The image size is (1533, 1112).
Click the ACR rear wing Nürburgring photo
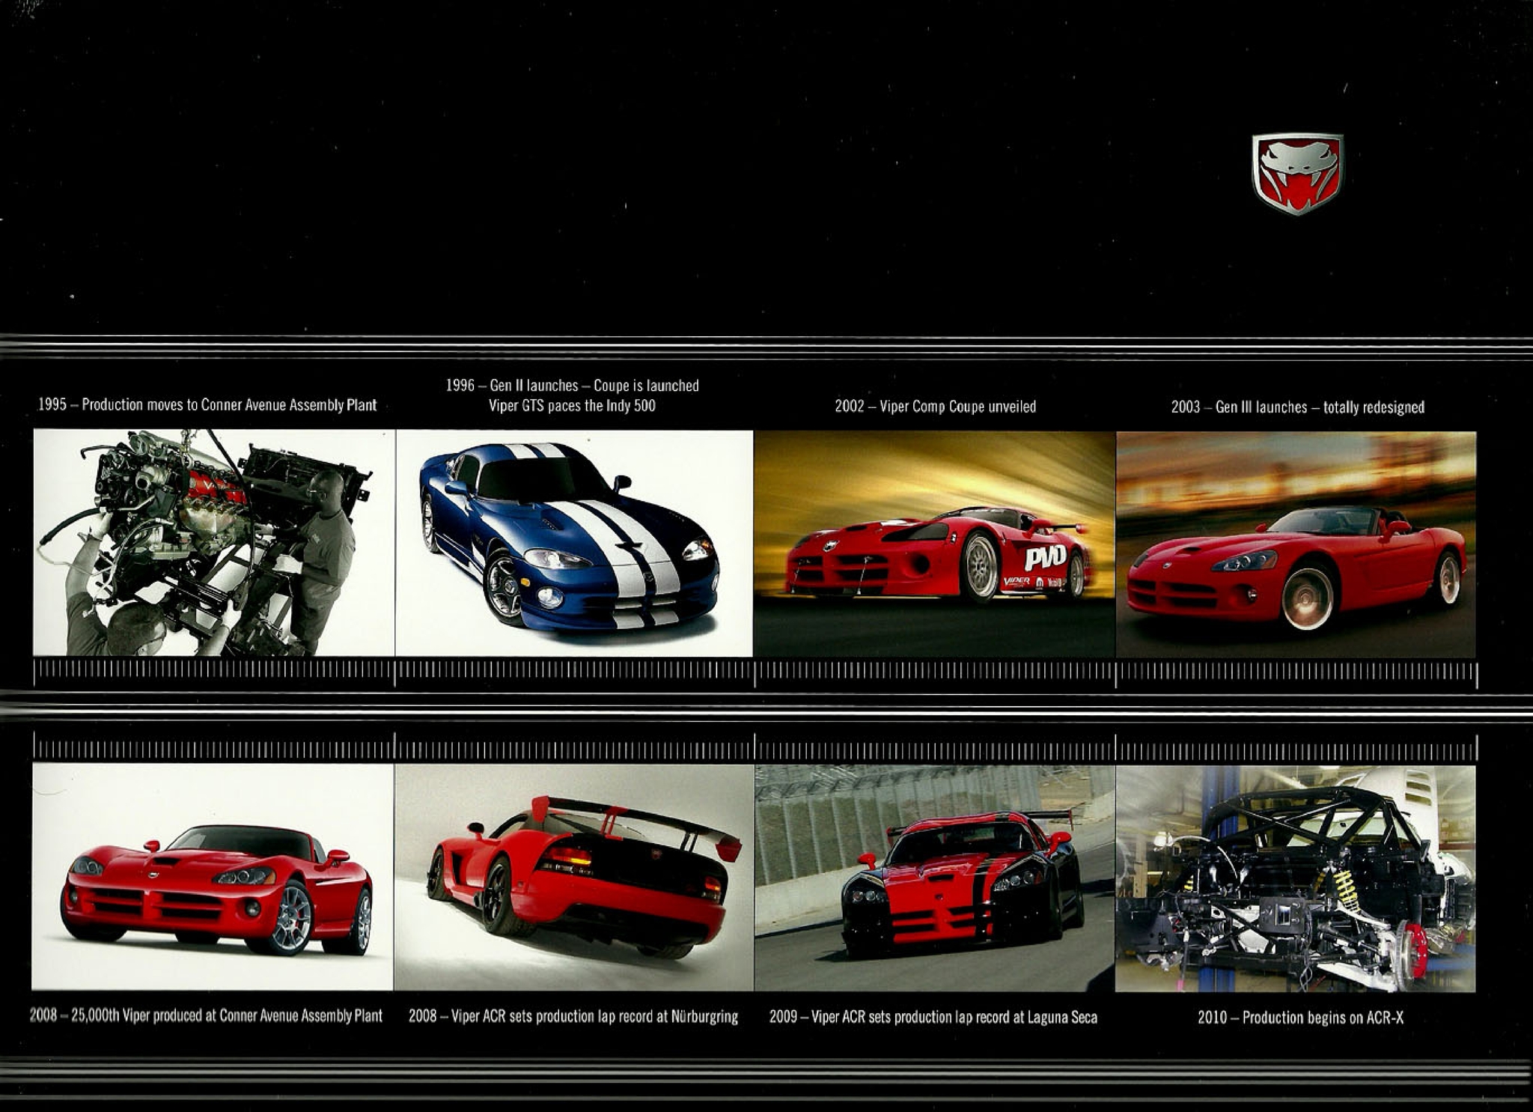pyautogui.click(x=574, y=877)
